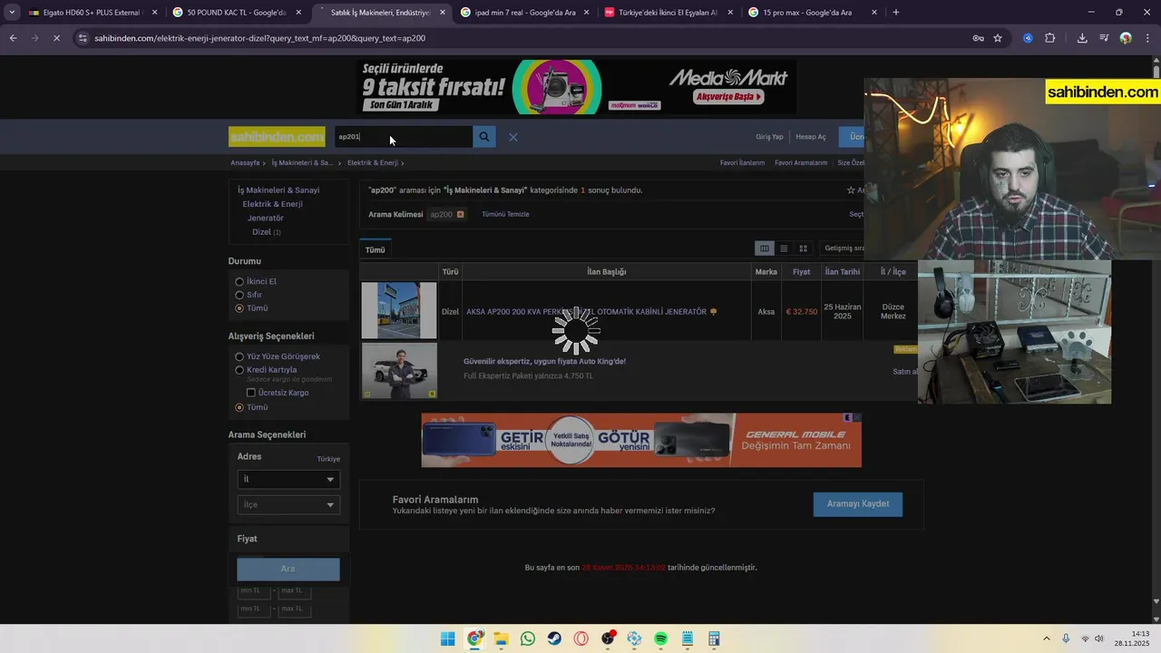Open the AKSA generator listing thumbnail
This screenshot has height=653, width=1161.
(399, 310)
